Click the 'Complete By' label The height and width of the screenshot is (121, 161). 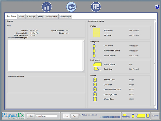22,33
